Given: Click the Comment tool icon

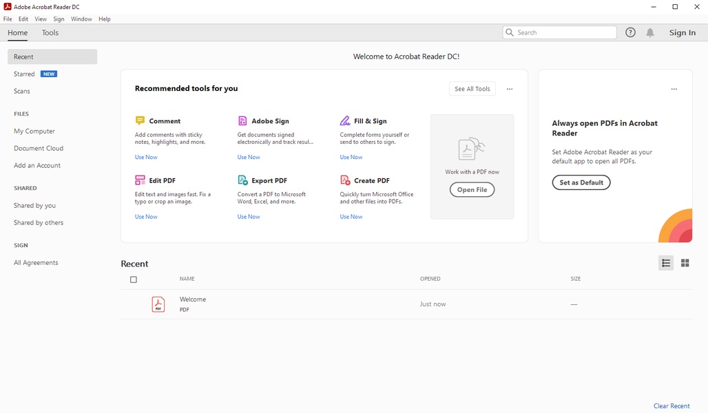Looking at the screenshot, I should click(140, 121).
